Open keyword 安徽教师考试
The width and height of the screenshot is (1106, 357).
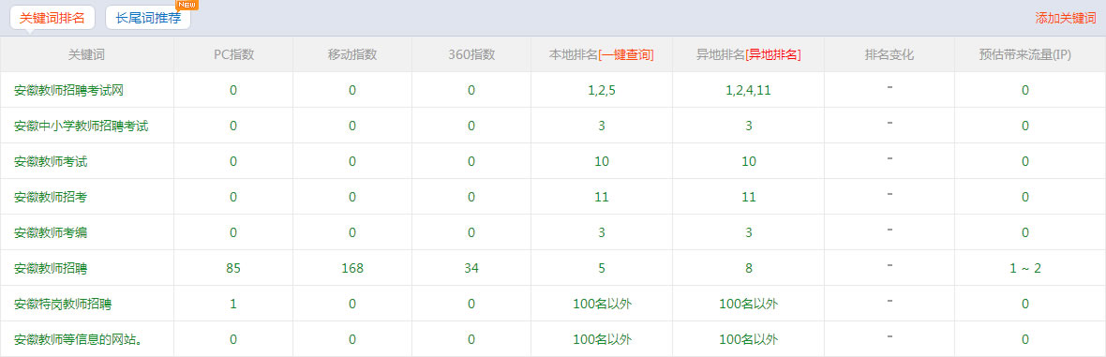coord(51,161)
